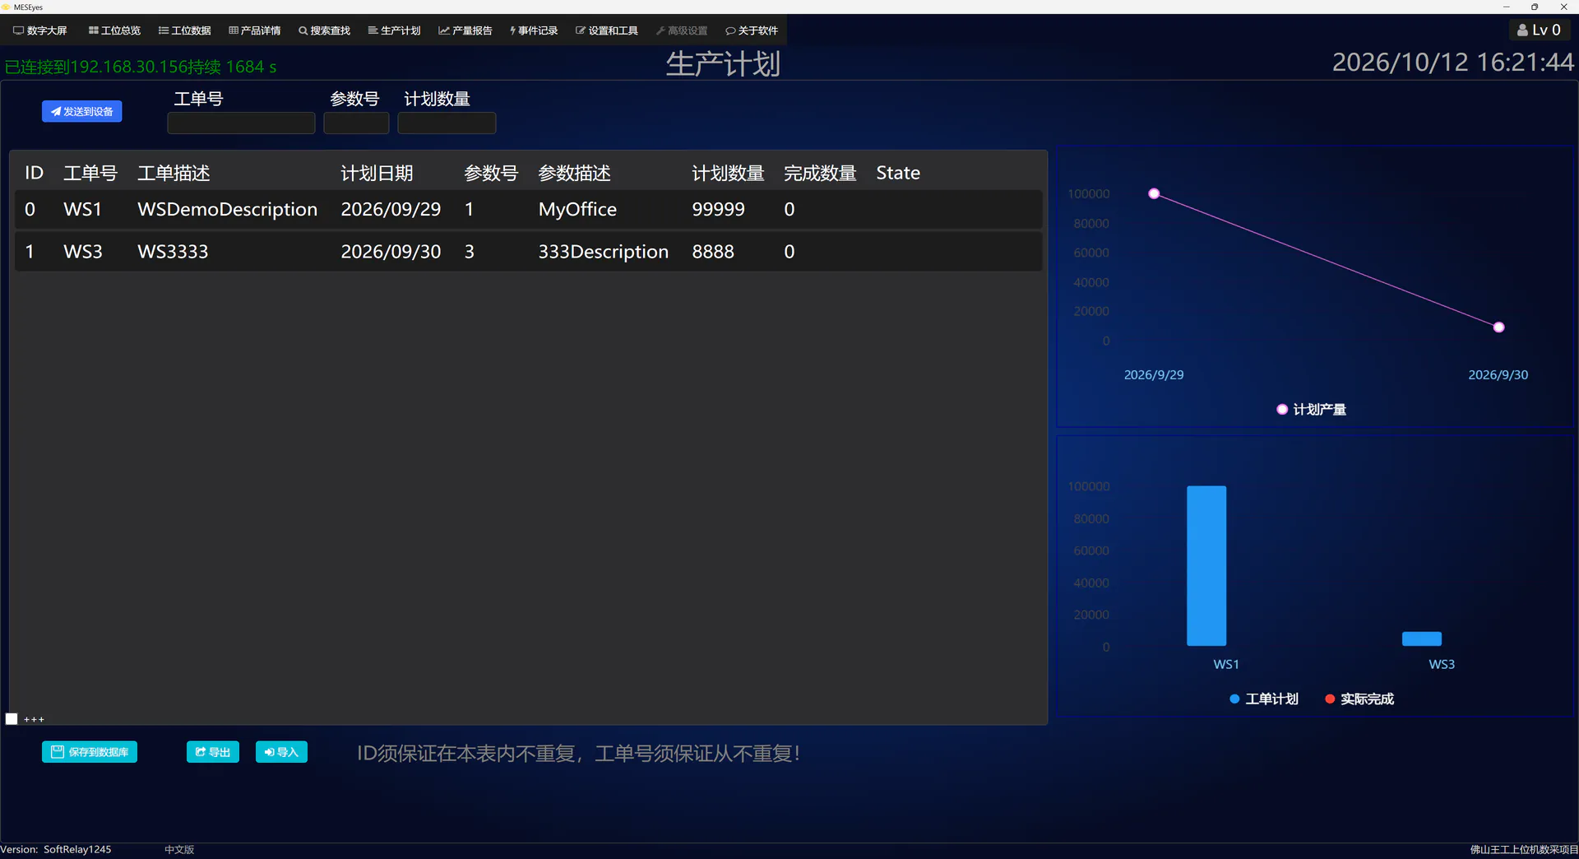Image resolution: width=1579 pixels, height=859 pixels.
Task: Click the Lv 0 user level icon
Action: [x=1540, y=30]
